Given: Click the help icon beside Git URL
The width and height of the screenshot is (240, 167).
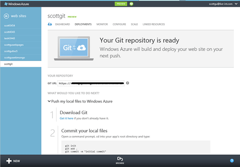Looking at the screenshot, I should [x=127, y=83].
